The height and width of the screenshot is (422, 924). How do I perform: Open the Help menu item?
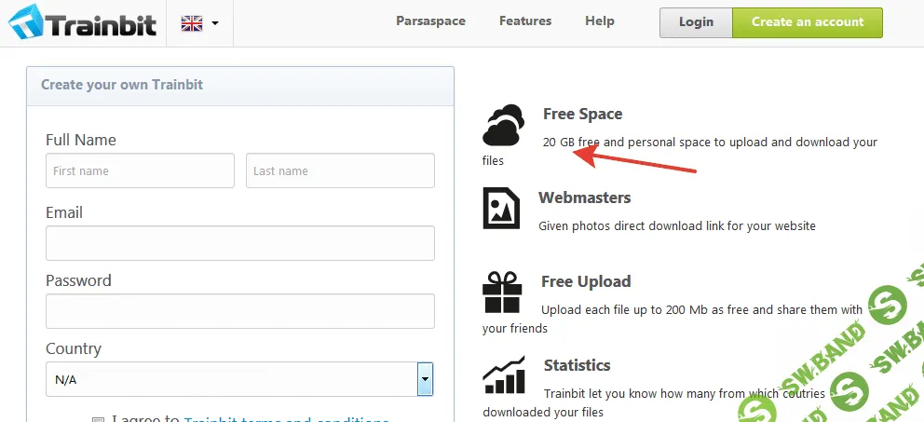point(600,21)
